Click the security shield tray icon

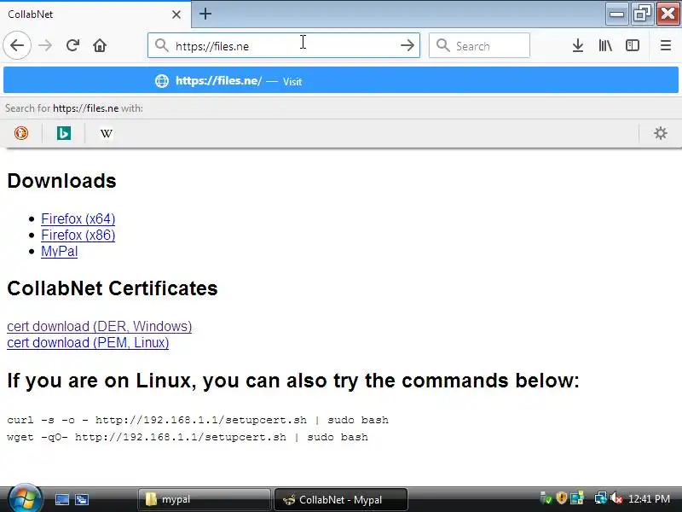pos(562,498)
